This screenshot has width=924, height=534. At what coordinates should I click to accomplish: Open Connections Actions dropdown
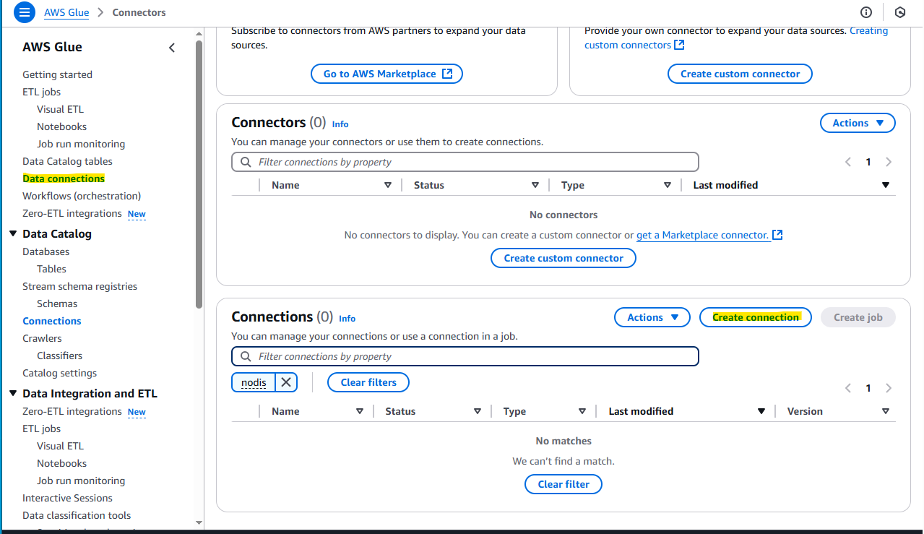coord(652,317)
